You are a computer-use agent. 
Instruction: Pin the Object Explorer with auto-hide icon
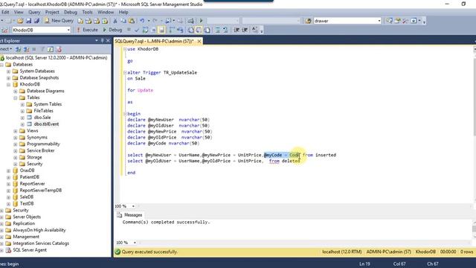(103, 40)
